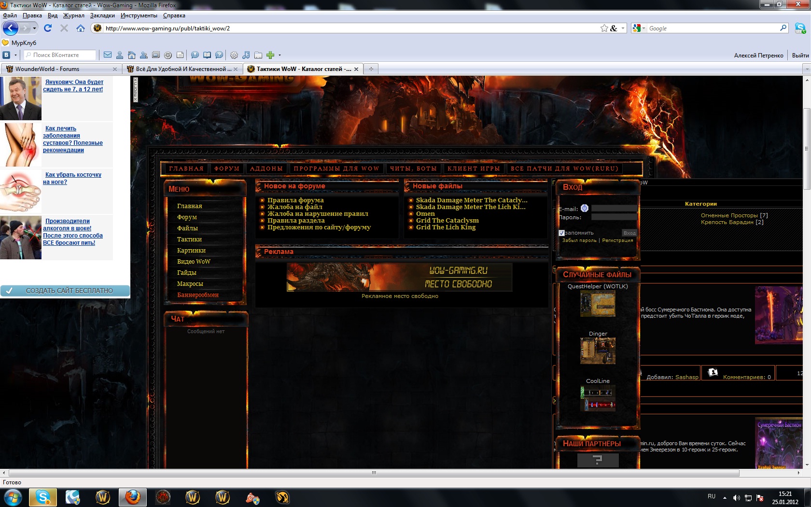811x507 pixels.
Task: Click the WoW-Gaming.ru ad banner
Action: coord(400,277)
